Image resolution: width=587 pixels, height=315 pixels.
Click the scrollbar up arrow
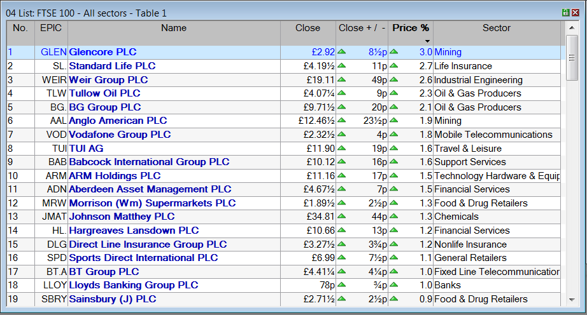[572, 27]
